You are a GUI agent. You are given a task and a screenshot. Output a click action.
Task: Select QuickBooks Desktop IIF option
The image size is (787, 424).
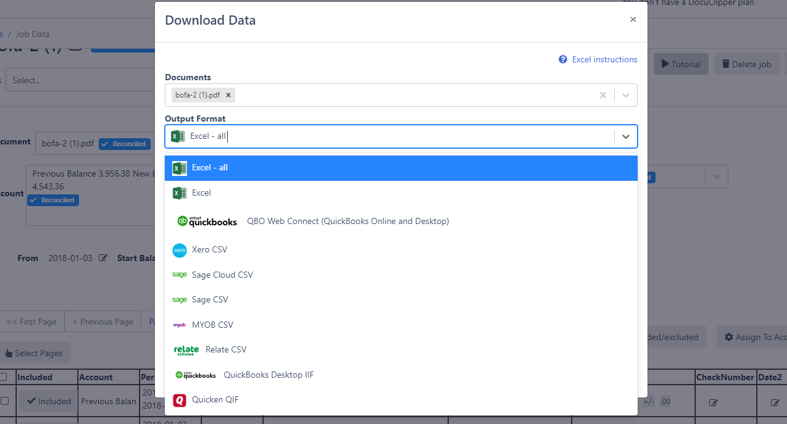pyautogui.click(x=401, y=375)
